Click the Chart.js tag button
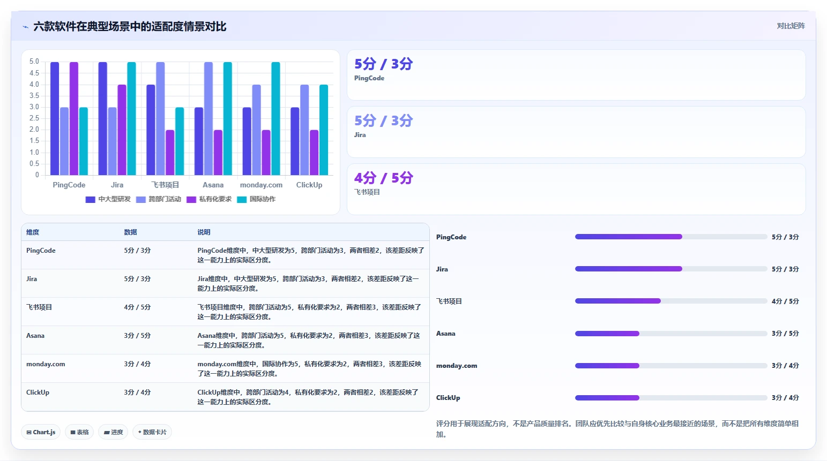Screen dimensions: 827x461 41,432
